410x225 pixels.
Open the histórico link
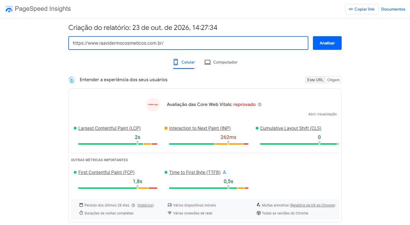pos(146,206)
